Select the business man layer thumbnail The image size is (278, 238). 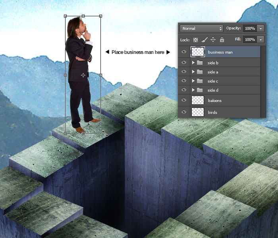(x=198, y=52)
